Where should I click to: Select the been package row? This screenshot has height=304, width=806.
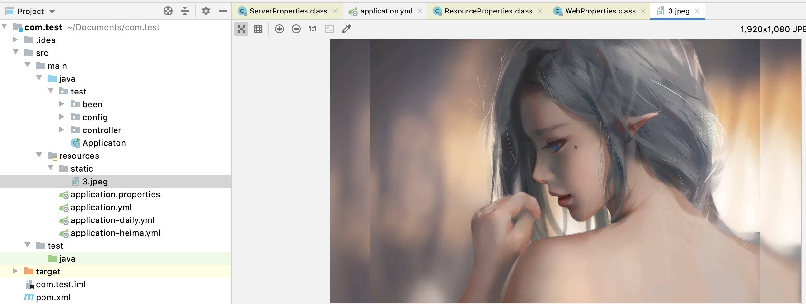pos(116,104)
